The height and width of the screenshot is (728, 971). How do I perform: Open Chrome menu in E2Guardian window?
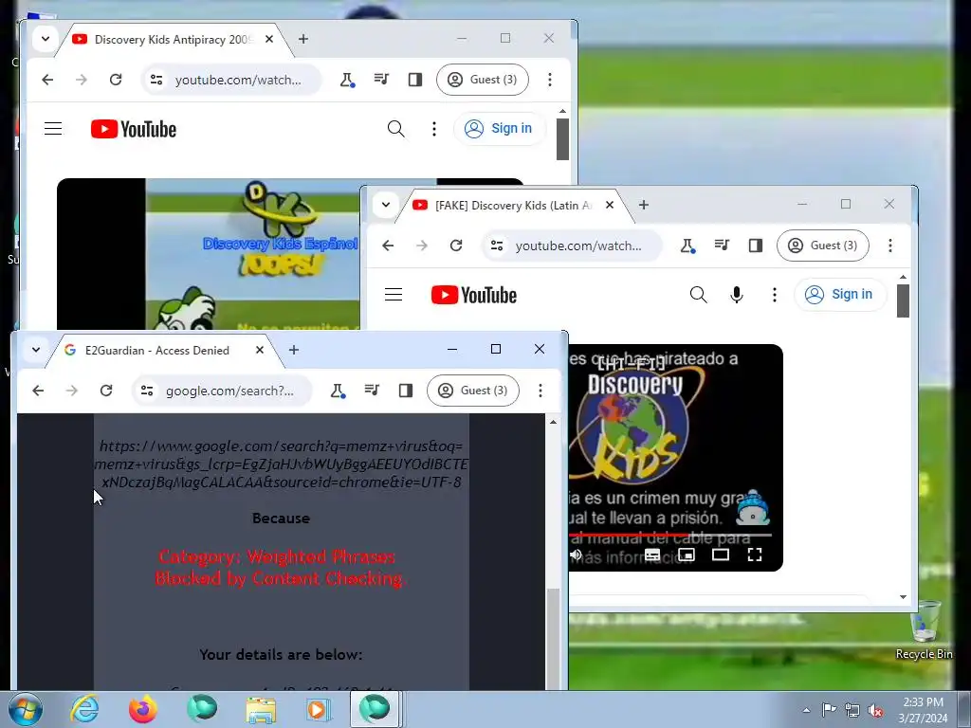540,390
